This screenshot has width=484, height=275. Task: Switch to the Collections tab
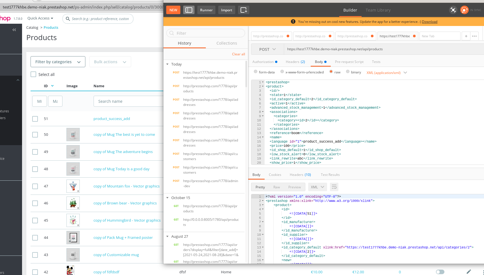pos(226,43)
